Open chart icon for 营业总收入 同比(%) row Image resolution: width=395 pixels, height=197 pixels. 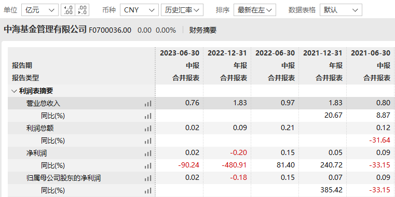(148, 116)
